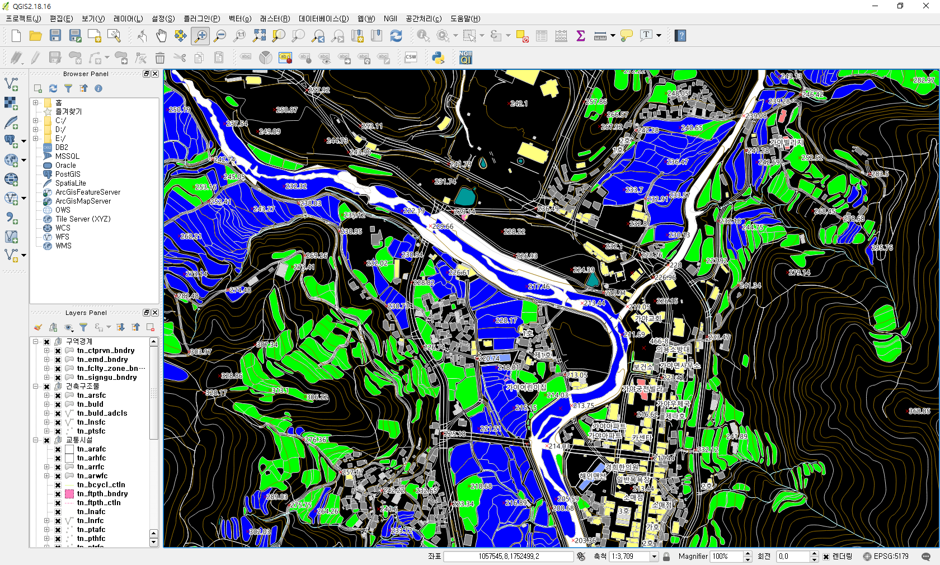Viewport: 940px width, 565px height.
Task: Select the Pan Map hand tool
Action: [x=161, y=36]
